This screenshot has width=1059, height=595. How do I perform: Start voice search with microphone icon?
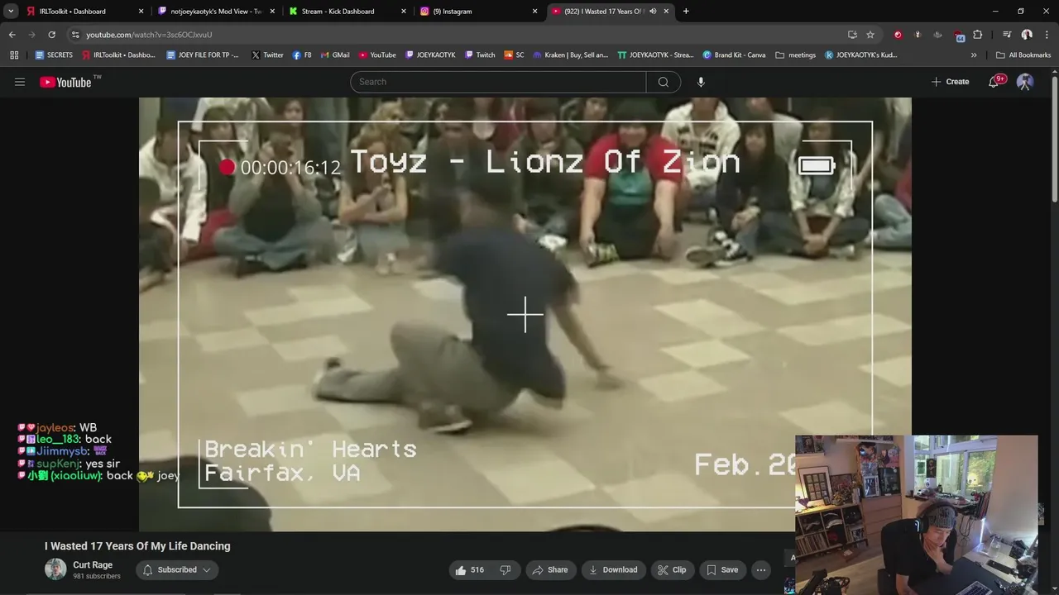[x=701, y=82]
